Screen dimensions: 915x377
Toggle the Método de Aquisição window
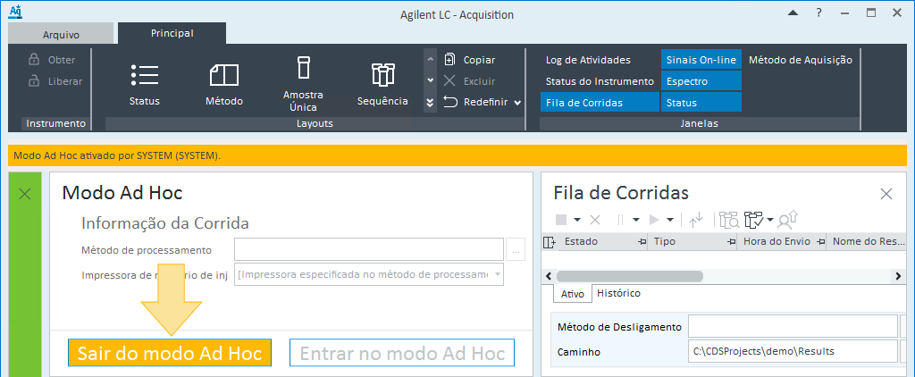[x=801, y=60]
